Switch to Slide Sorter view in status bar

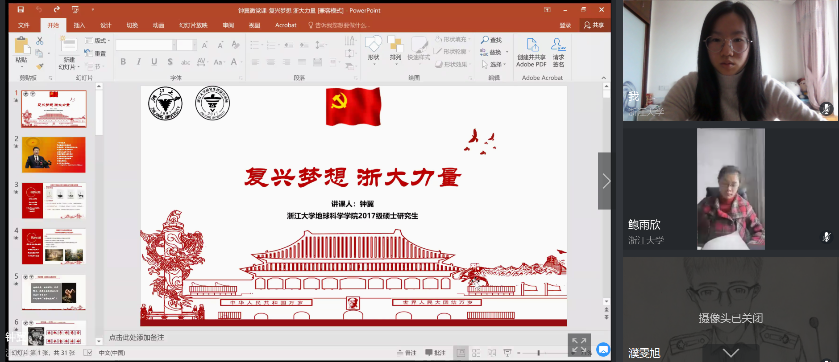(x=476, y=353)
